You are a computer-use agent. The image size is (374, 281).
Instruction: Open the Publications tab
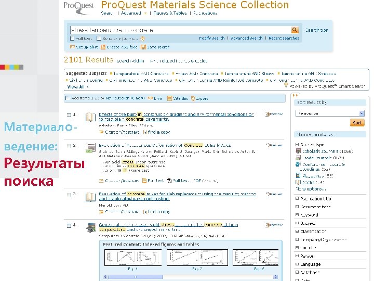205,13
